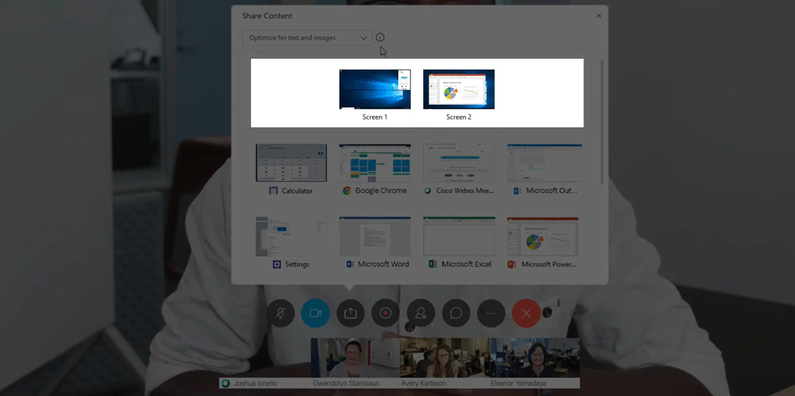Click the Google Chrome logo icon
This screenshot has width=795, height=396.
click(347, 191)
